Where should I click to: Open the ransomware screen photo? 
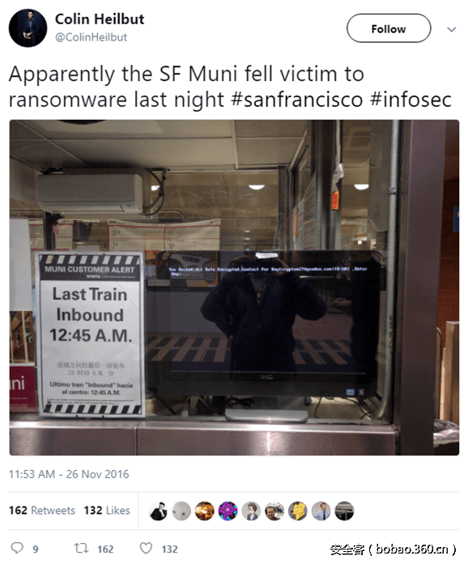tap(234, 287)
